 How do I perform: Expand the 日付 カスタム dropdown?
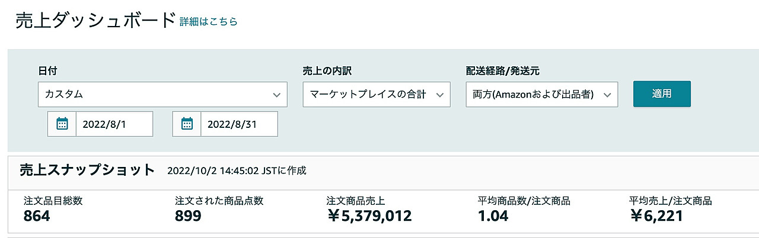pos(162,94)
